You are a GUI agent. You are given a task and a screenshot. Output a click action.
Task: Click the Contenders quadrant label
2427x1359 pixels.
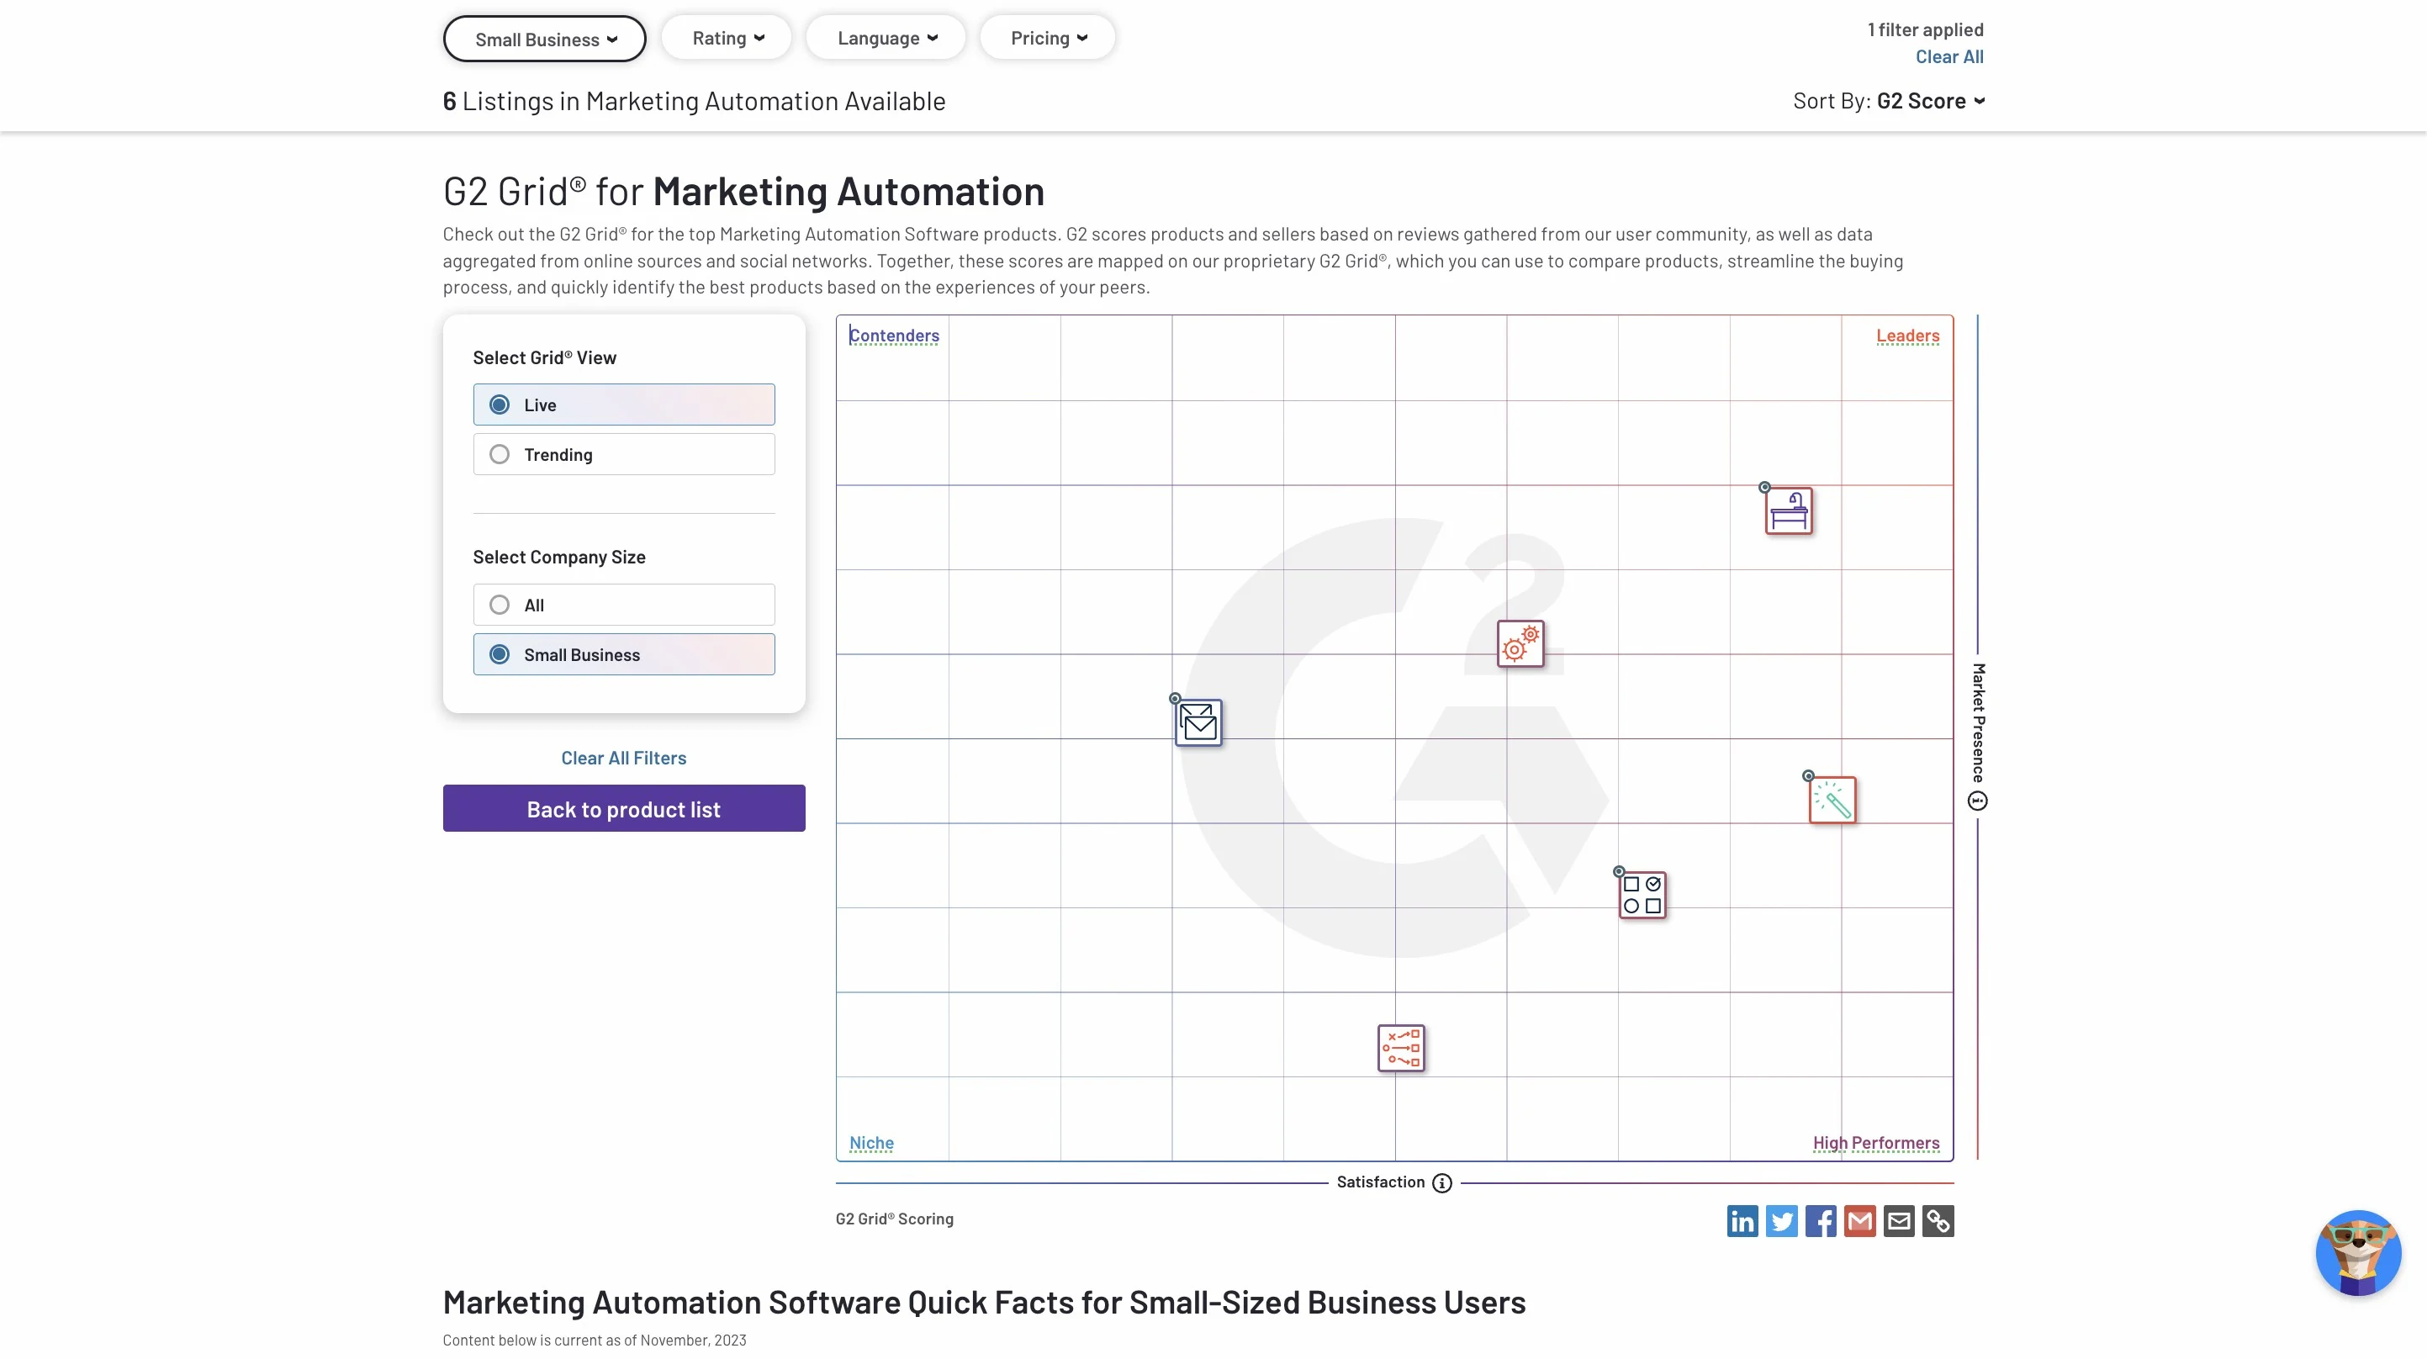tap(894, 336)
